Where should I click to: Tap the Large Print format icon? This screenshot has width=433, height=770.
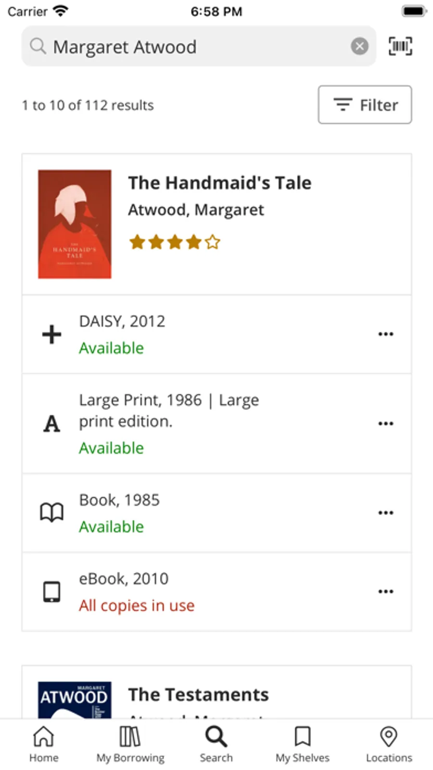[x=51, y=424]
